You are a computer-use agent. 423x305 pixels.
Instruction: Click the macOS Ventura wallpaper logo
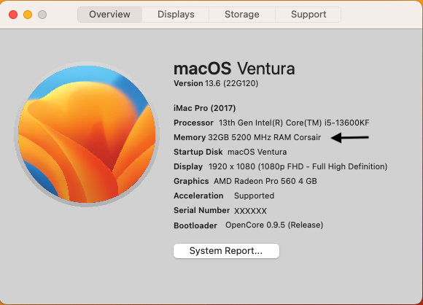[x=87, y=134]
